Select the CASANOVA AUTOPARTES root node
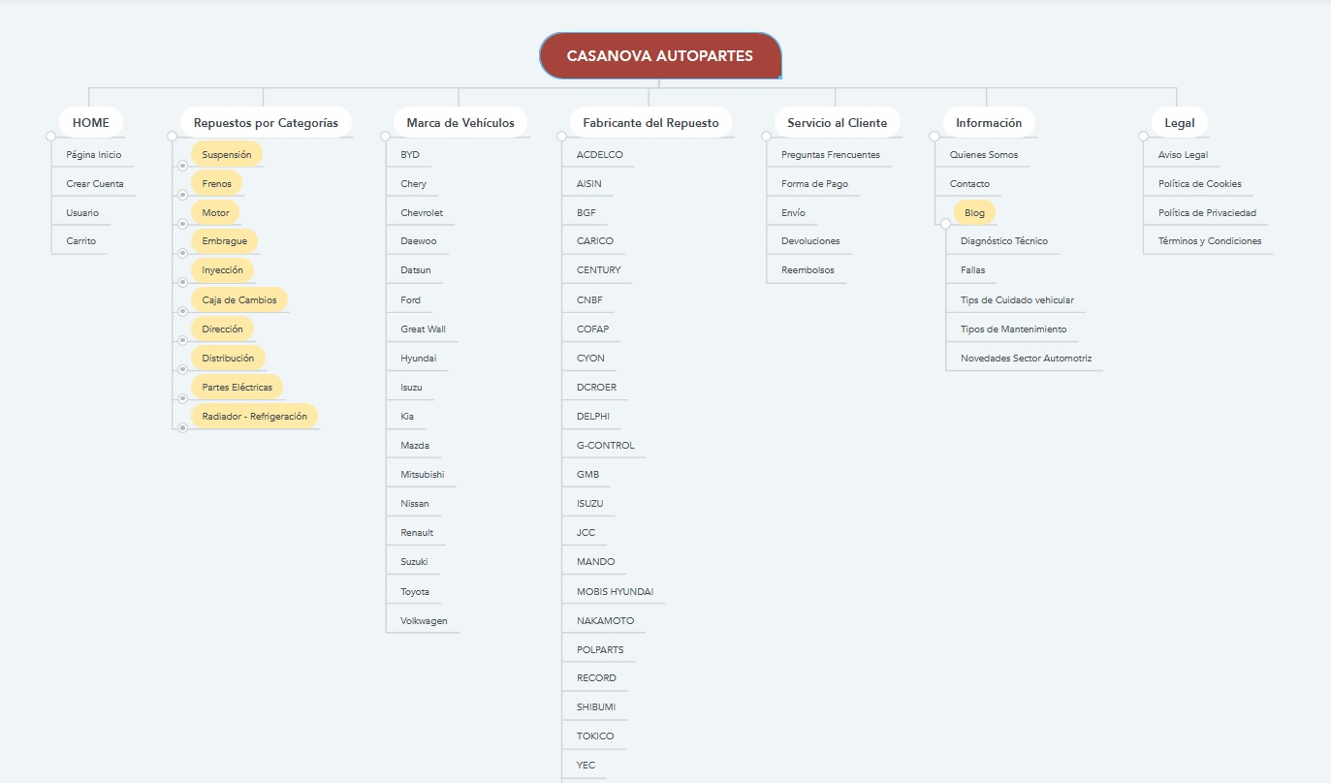1331x783 pixels. tap(659, 55)
